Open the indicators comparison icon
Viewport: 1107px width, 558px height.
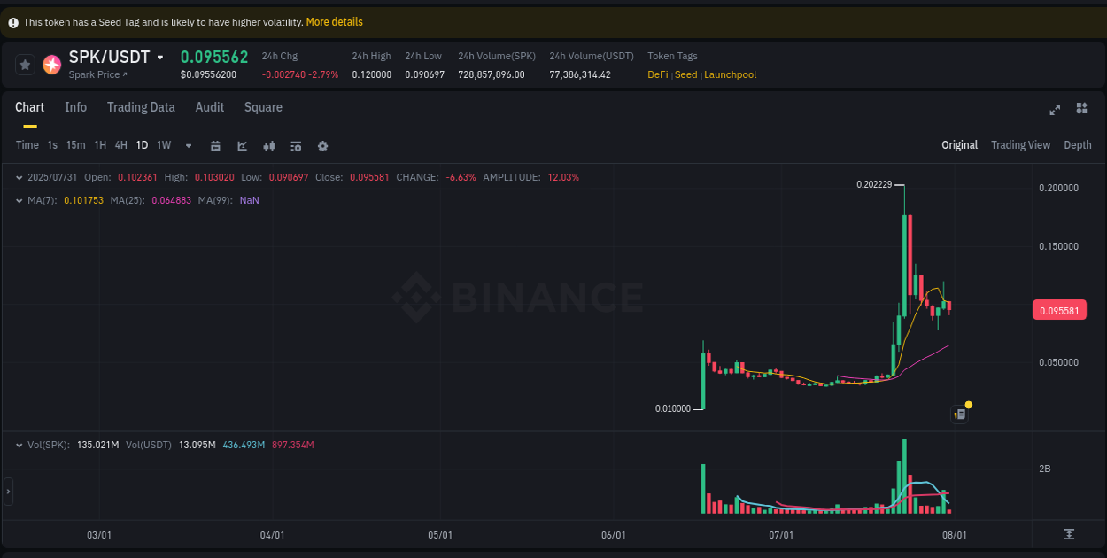pos(269,145)
